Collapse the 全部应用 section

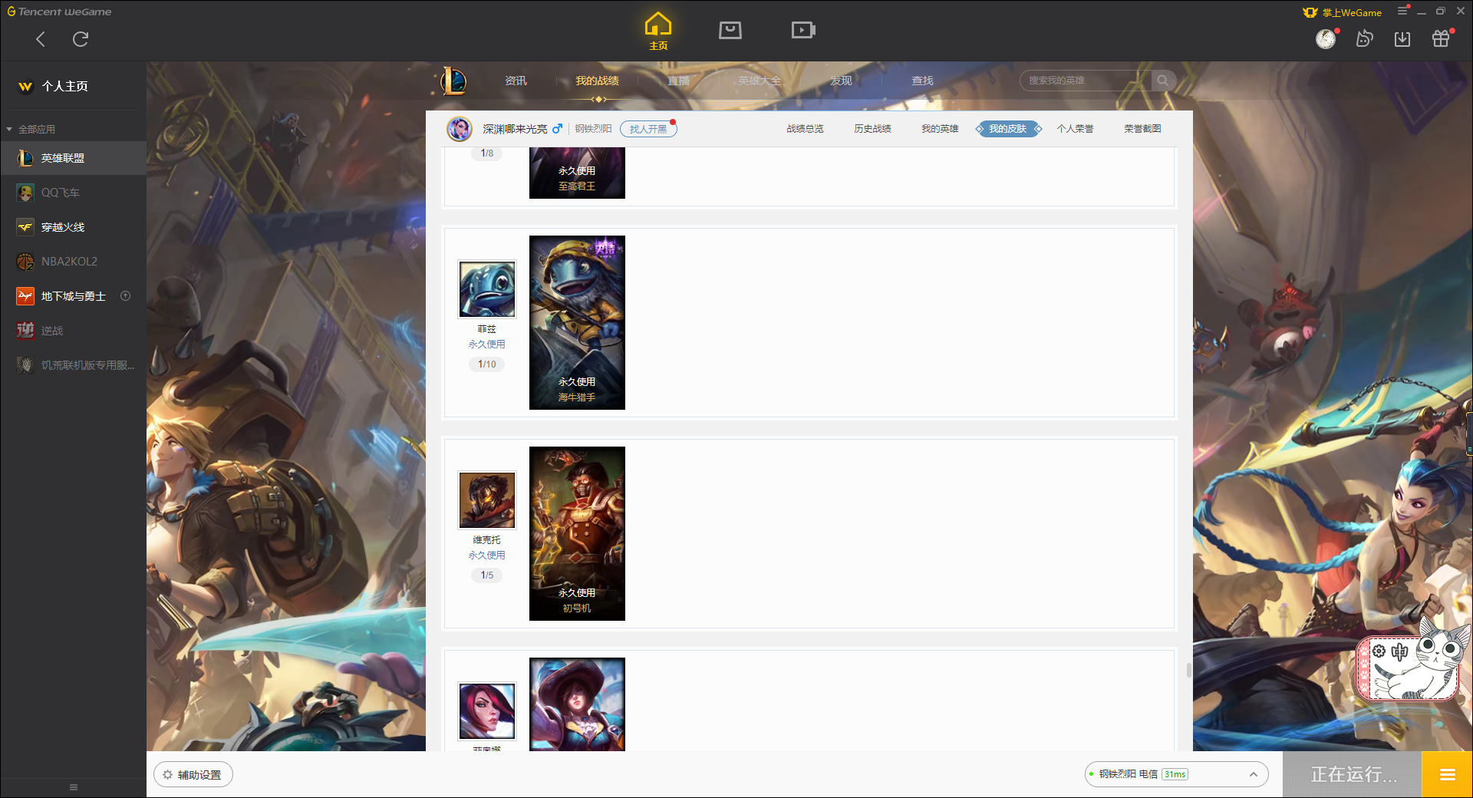click(31, 129)
